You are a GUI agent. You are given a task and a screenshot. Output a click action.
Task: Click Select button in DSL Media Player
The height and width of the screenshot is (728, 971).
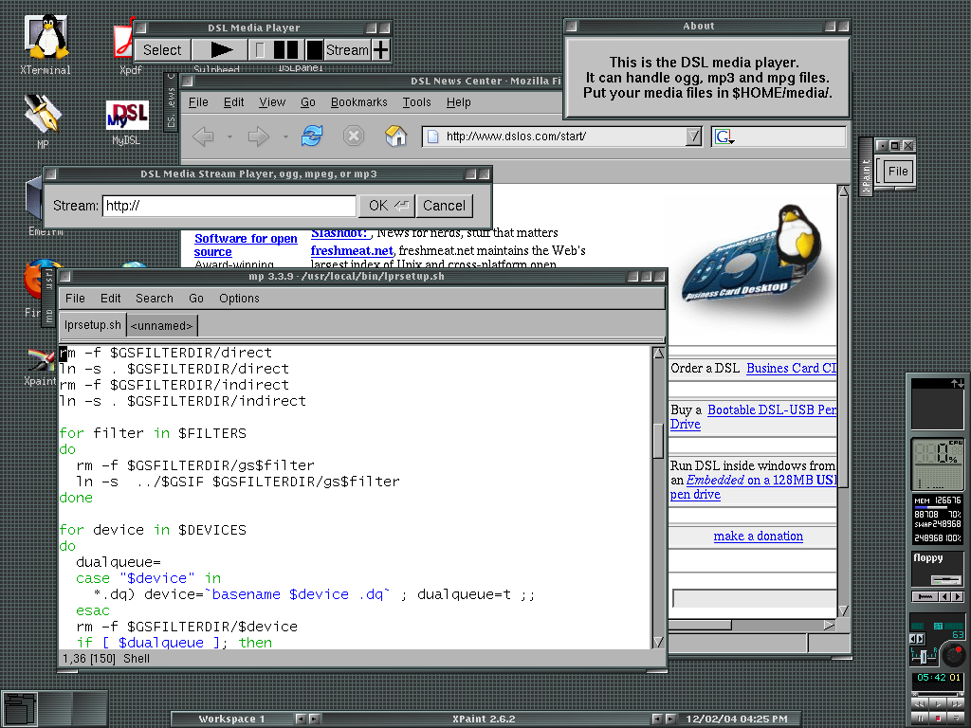click(x=162, y=49)
